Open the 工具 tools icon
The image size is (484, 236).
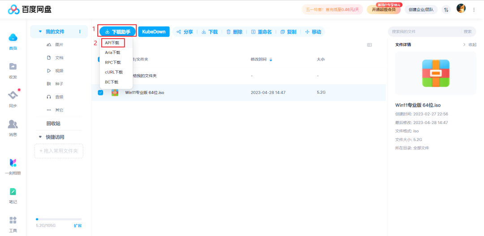coord(13,220)
